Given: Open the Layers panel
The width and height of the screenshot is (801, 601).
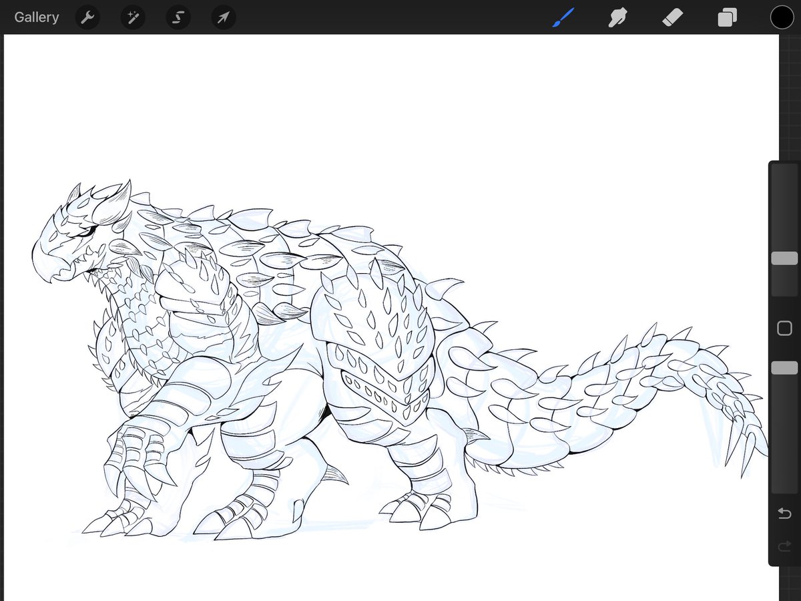Looking at the screenshot, I should coord(727,17).
